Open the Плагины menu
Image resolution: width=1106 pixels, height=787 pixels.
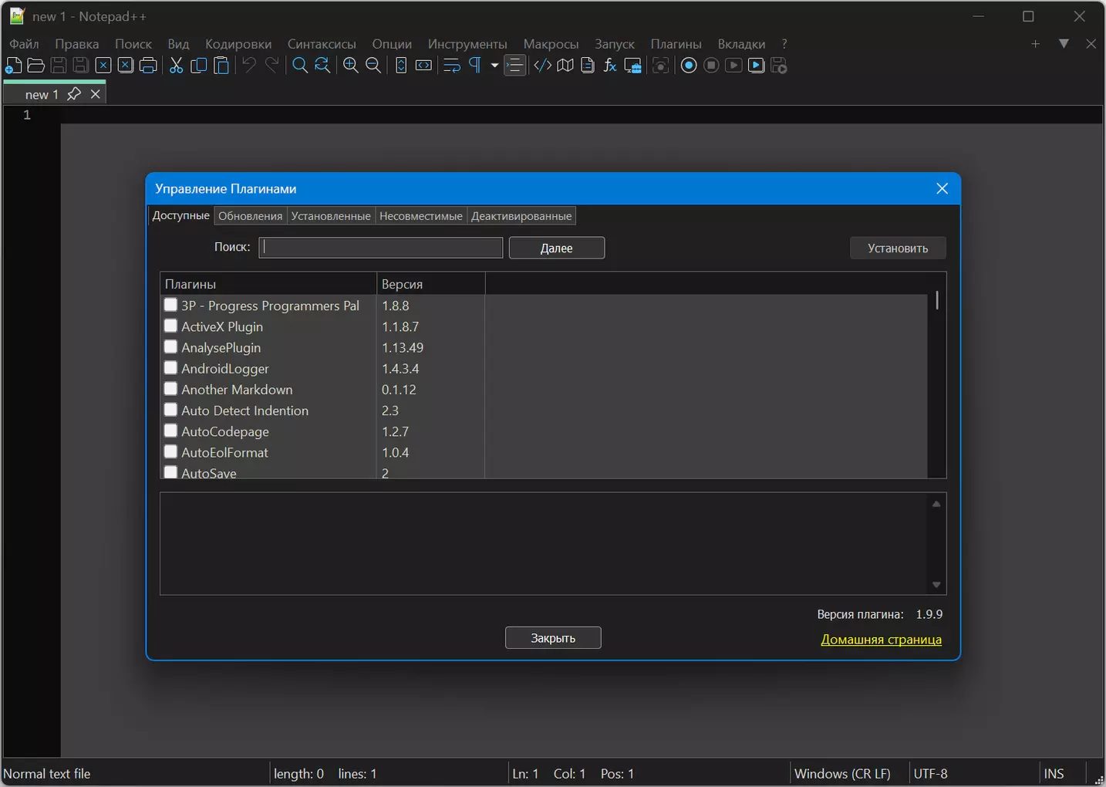coord(676,44)
